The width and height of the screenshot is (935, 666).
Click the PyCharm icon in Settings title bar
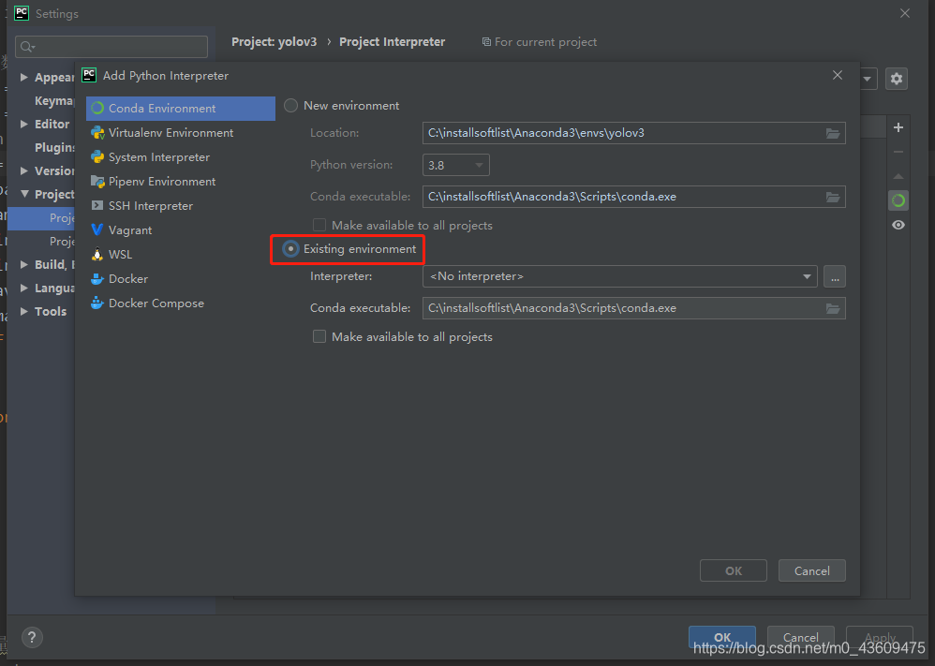pyautogui.click(x=22, y=13)
